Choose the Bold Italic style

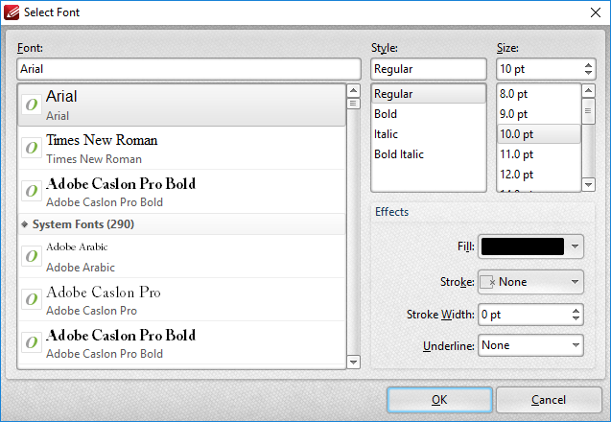click(429, 154)
